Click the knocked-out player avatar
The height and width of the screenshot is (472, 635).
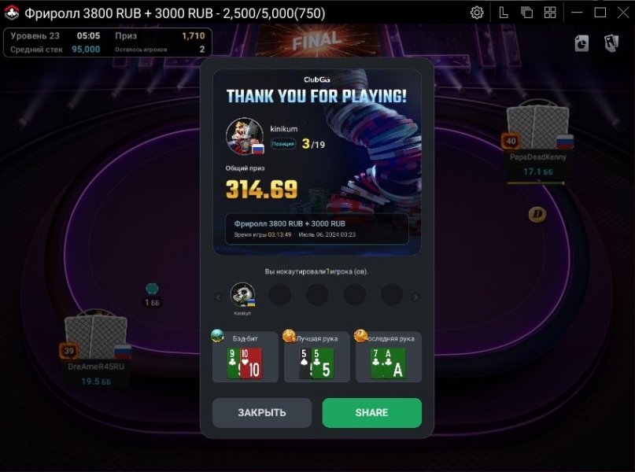[242, 295]
